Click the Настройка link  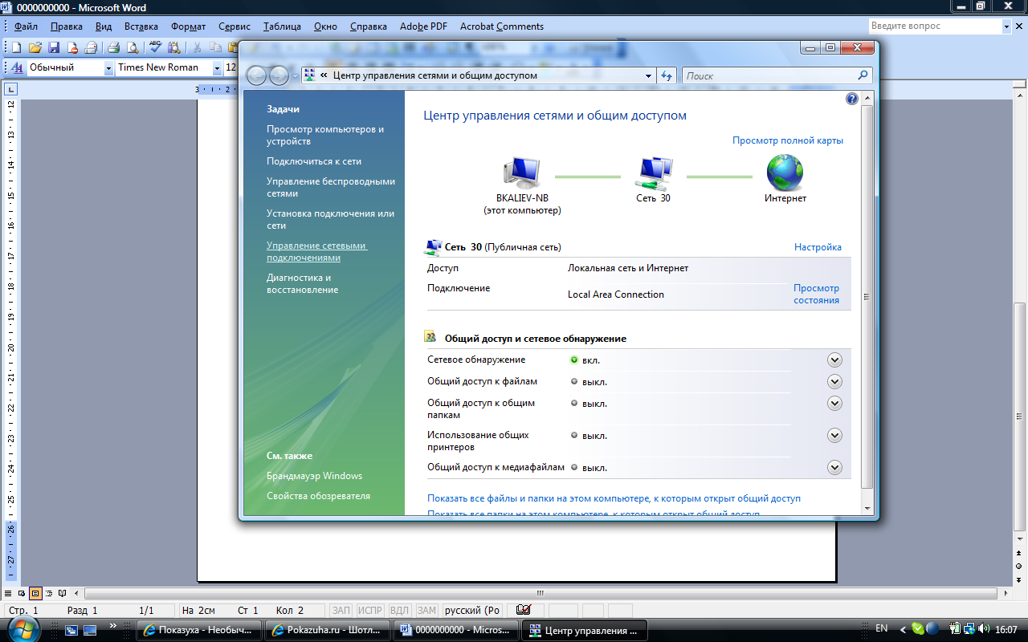pyautogui.click(x=818, y=247)
